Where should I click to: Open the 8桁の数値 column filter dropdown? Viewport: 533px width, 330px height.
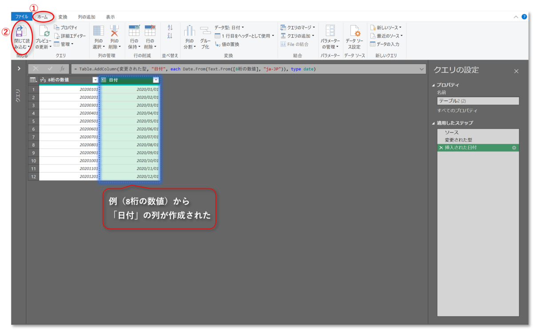(95, 80)
